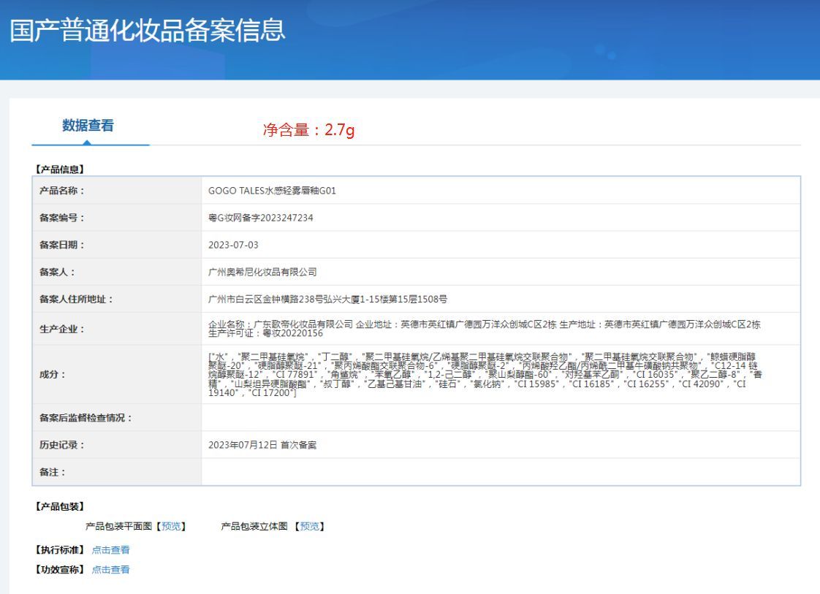Click 点击查看 next to 执行标准
820x594 pixels.
pos(111,549)
